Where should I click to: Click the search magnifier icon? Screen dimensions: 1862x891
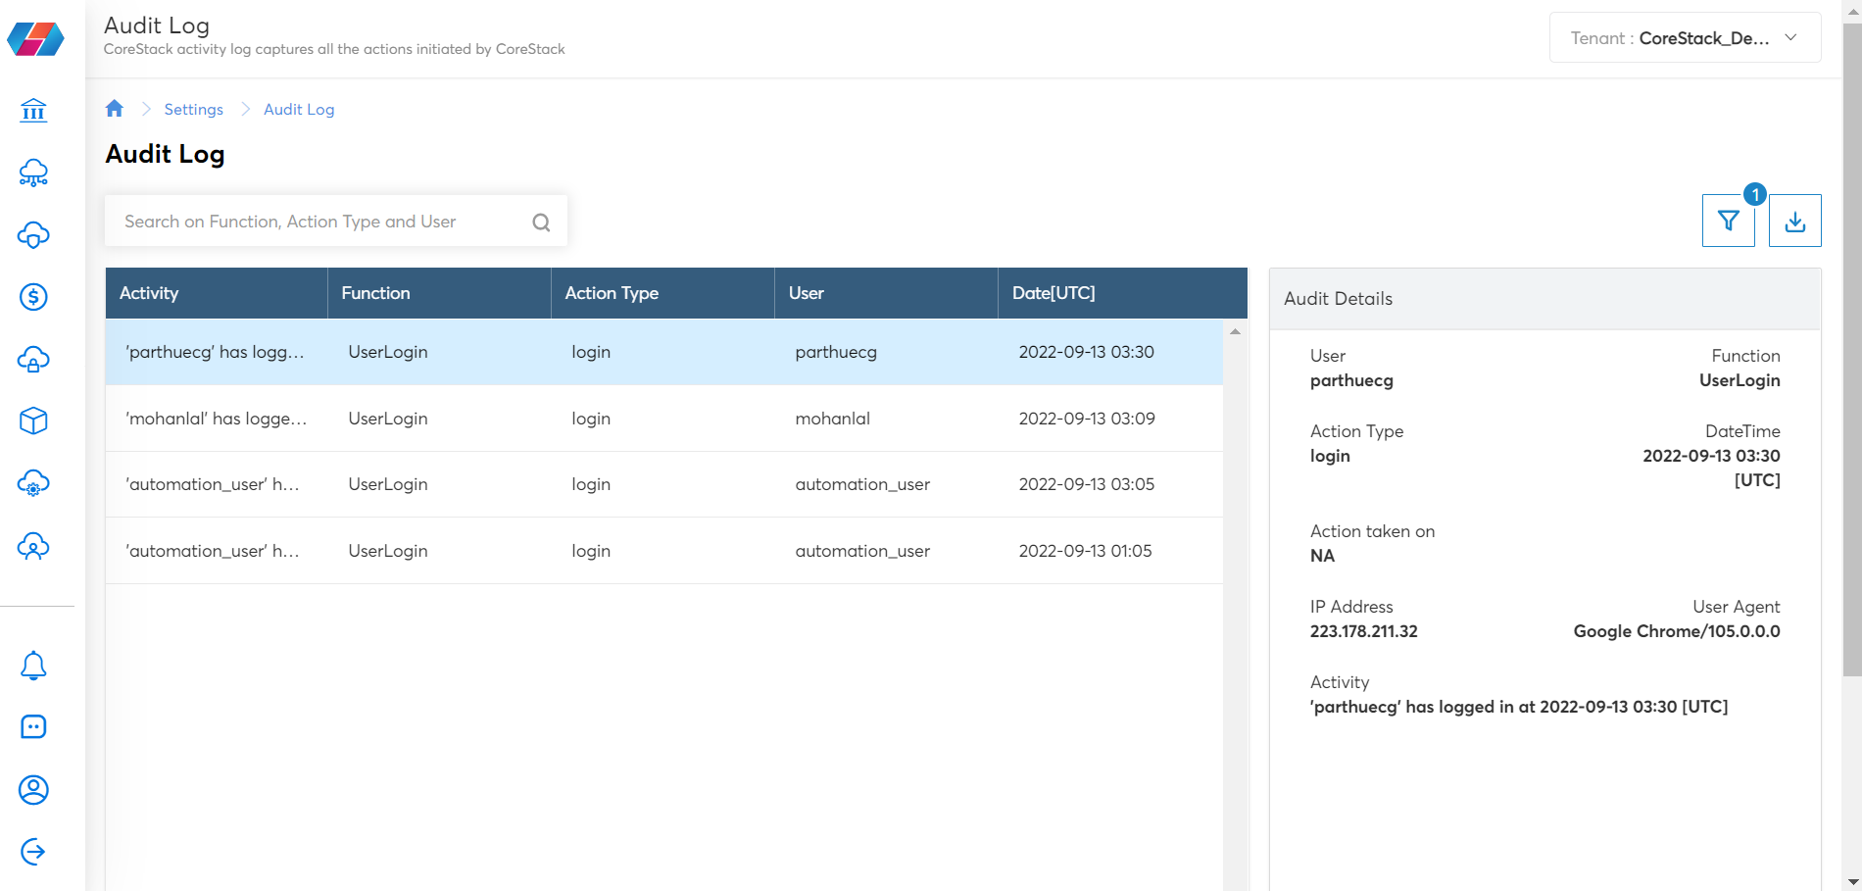541,223
